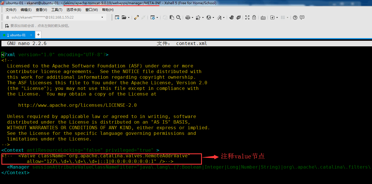Expand the font settings dropdown arrow
Viewport: 372px width, 184px height.
tap(223, 17)
